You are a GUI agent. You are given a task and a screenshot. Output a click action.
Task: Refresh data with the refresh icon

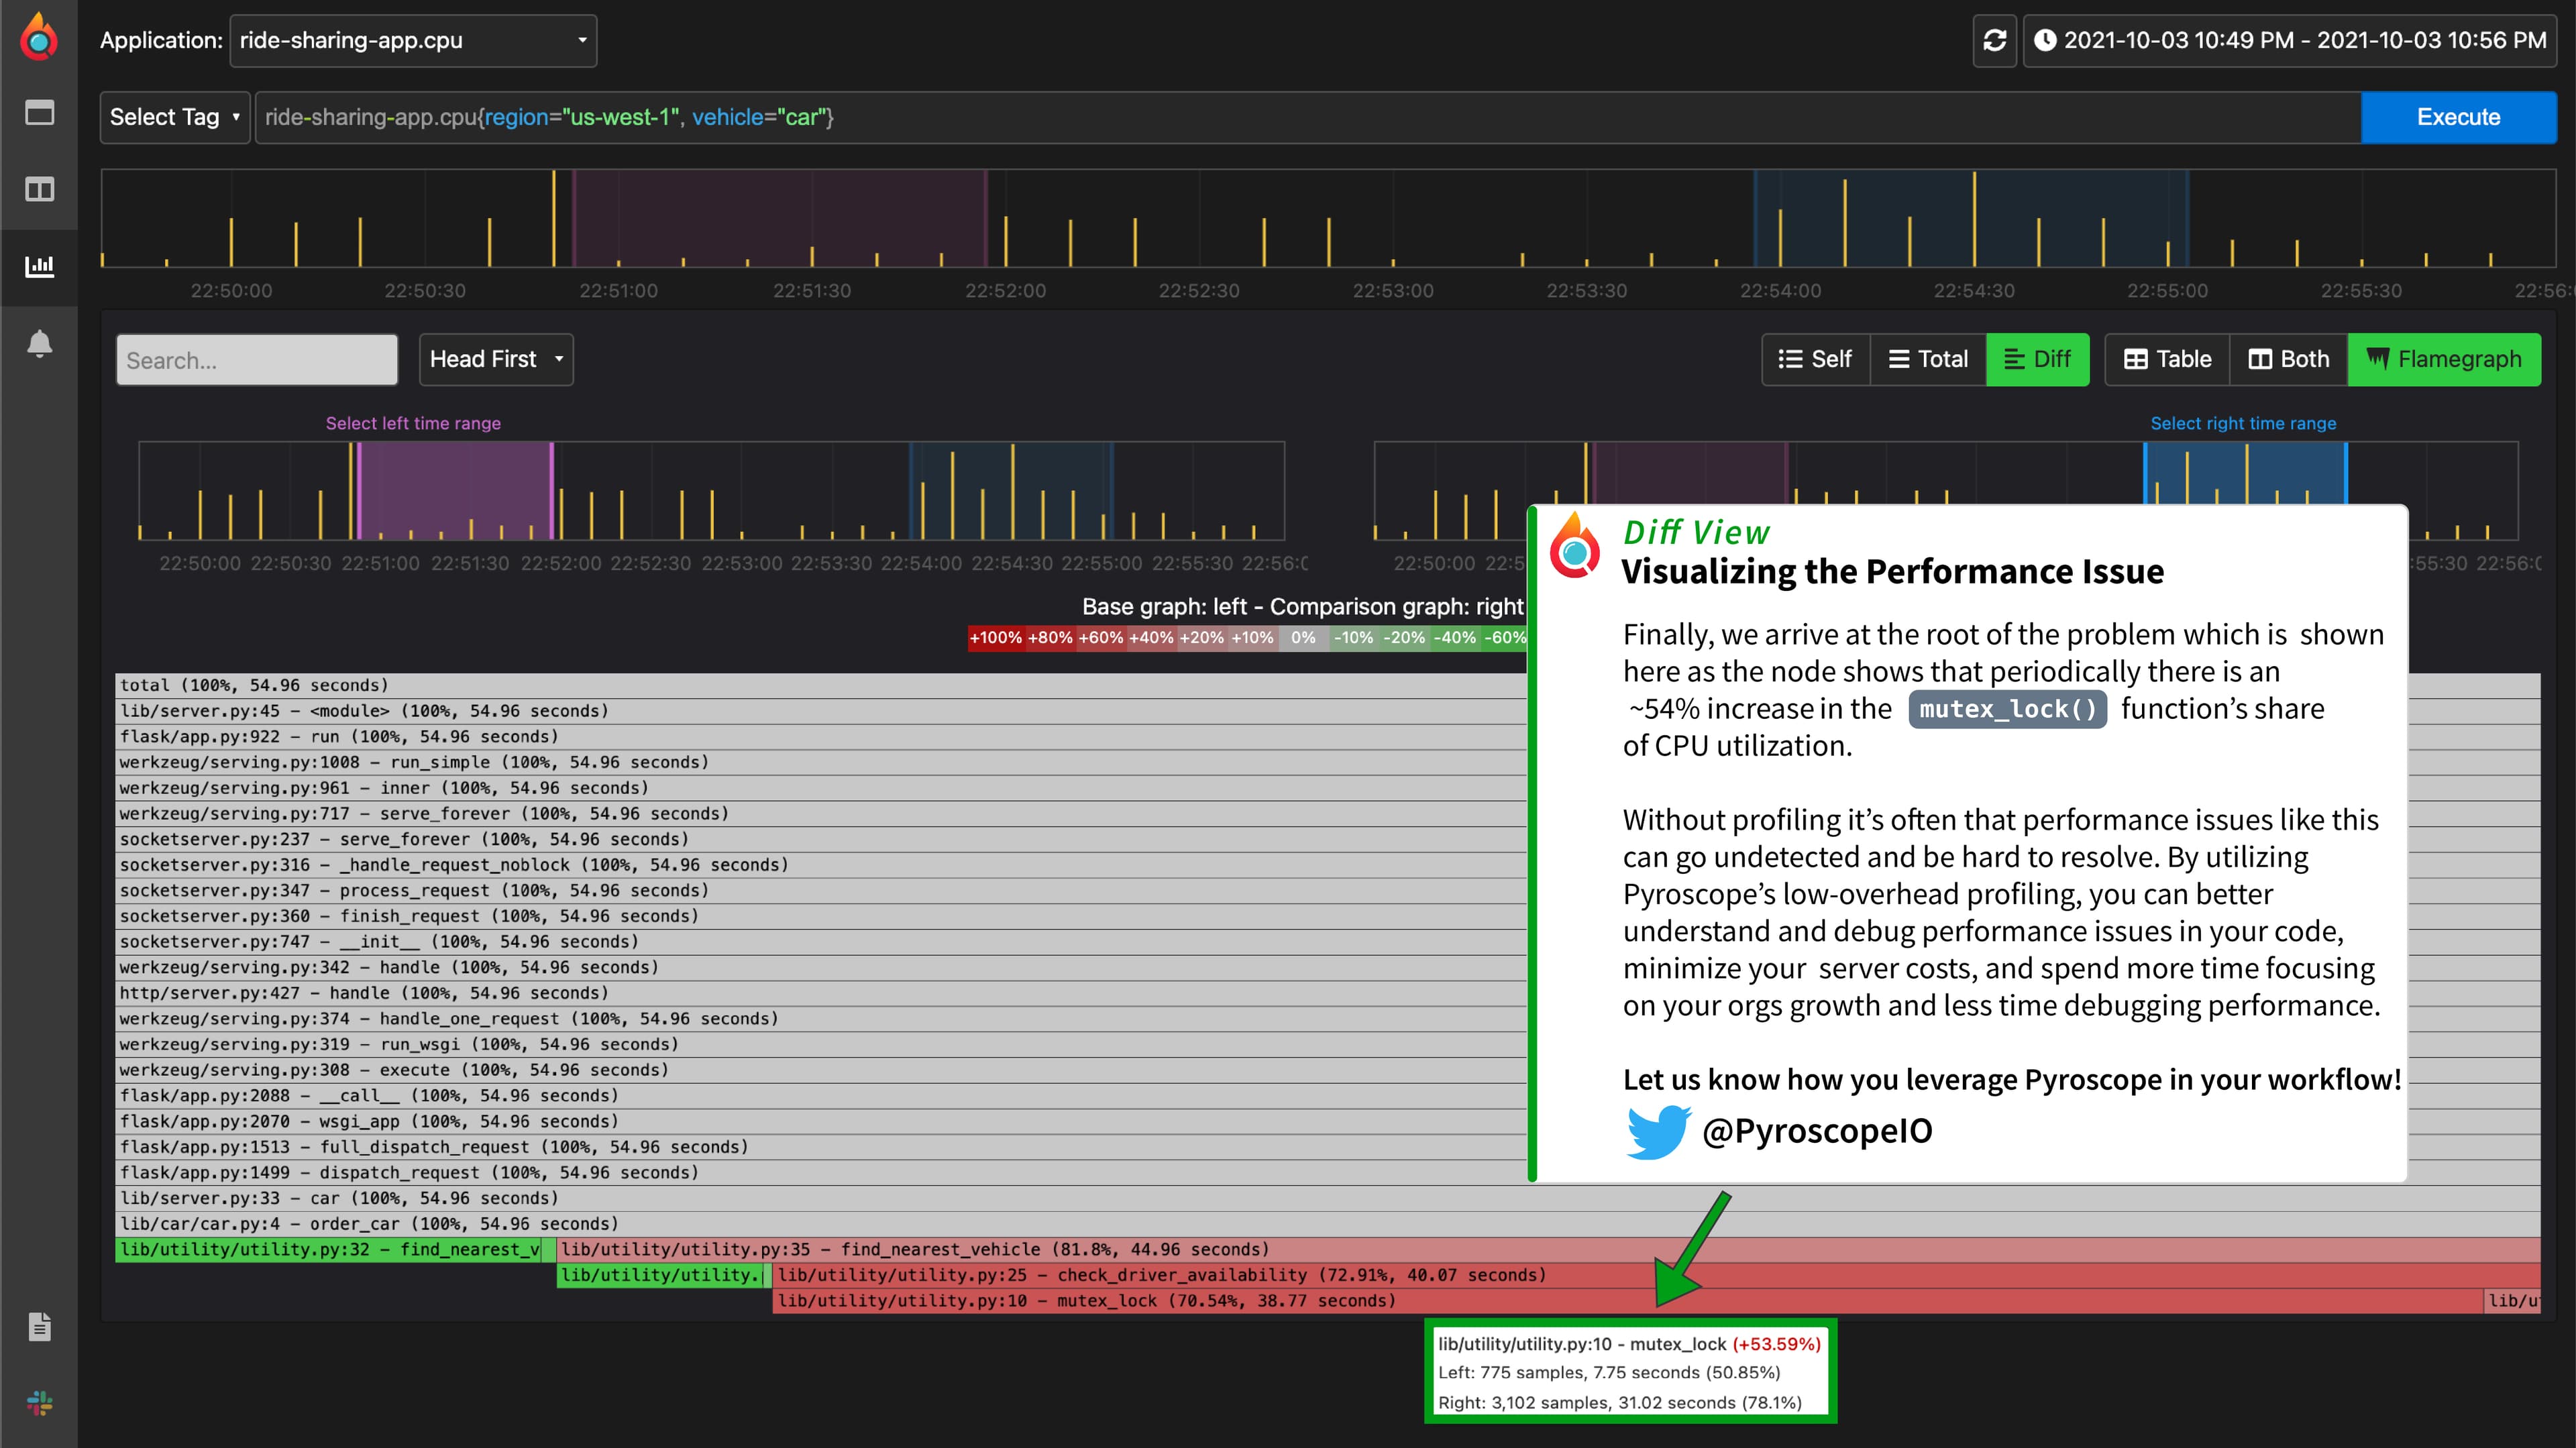1994,40
